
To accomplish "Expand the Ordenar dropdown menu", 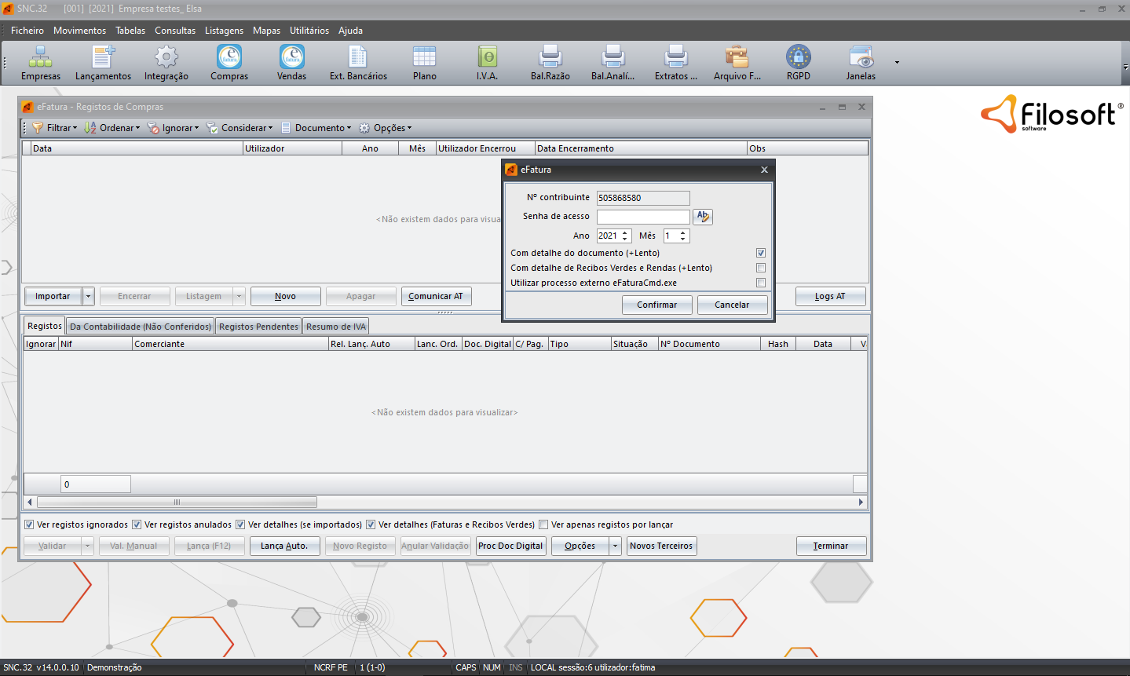I will (112, 128).
